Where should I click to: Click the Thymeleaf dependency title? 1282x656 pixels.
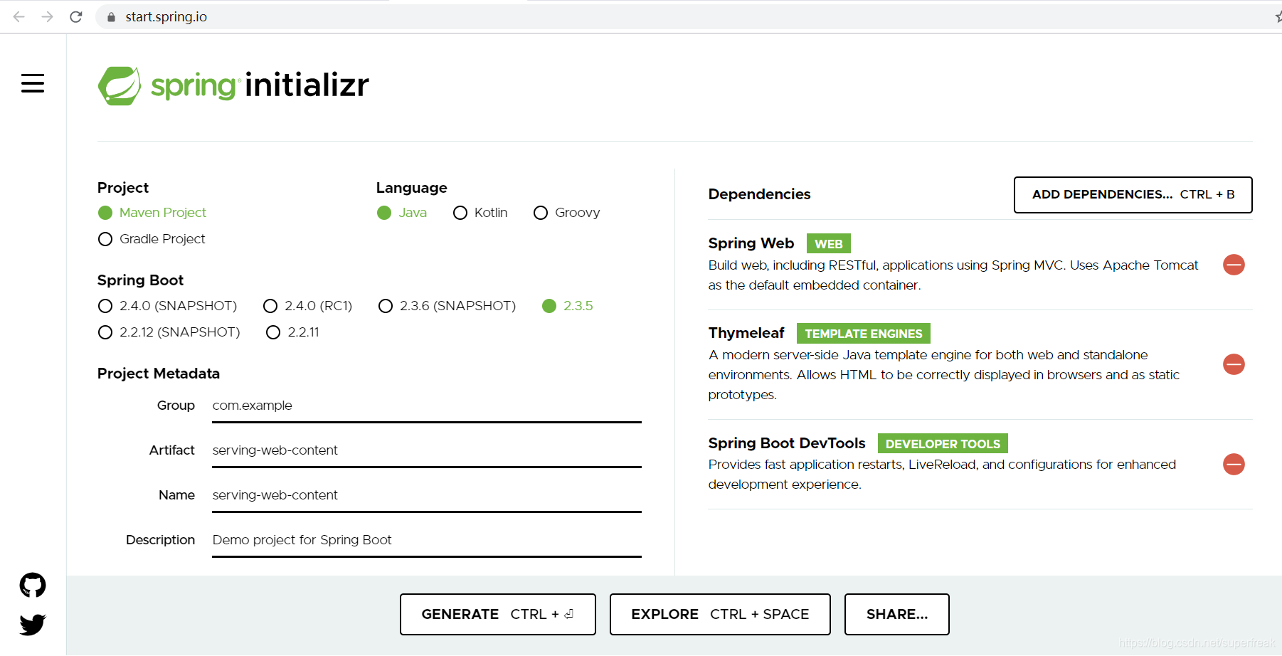(x=746, y=333)
